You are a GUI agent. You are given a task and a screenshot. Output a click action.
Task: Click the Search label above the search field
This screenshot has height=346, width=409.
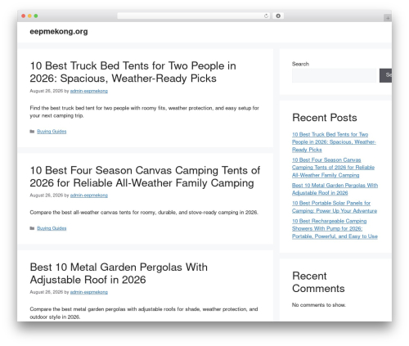click(300, 64)
